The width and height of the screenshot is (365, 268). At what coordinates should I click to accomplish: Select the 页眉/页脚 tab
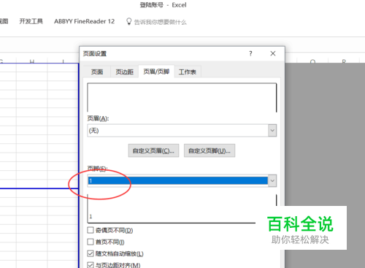156,72
